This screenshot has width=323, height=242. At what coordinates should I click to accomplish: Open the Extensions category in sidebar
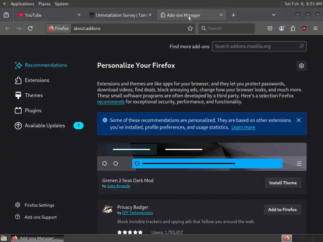click(32, 80)
